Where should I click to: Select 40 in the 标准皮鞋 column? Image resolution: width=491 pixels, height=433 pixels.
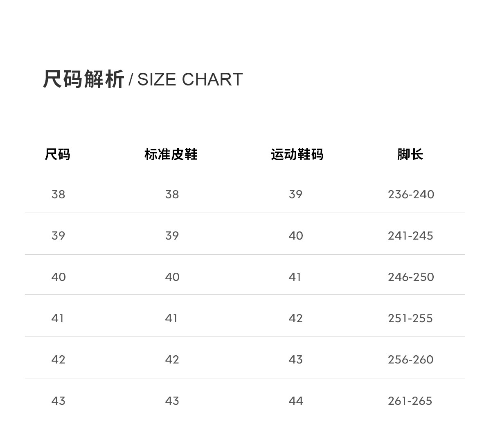[x=172, y=277]
